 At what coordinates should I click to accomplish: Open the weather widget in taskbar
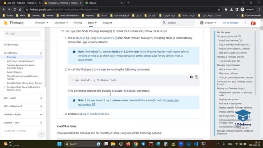(x=12, y=144)
